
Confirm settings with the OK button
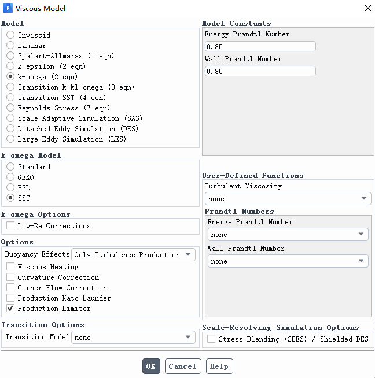[151, 366]
